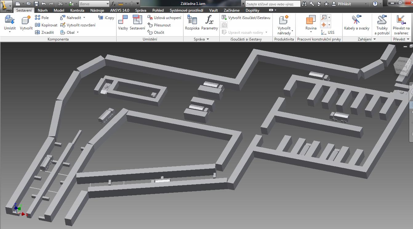Screen dimensions: 413x229
Task: Click the Save icon in quick access toolbar
Action: [x=36, y=4]
